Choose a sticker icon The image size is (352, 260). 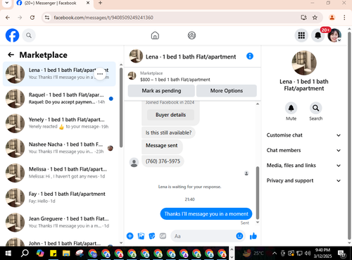[x=152, y=236]
